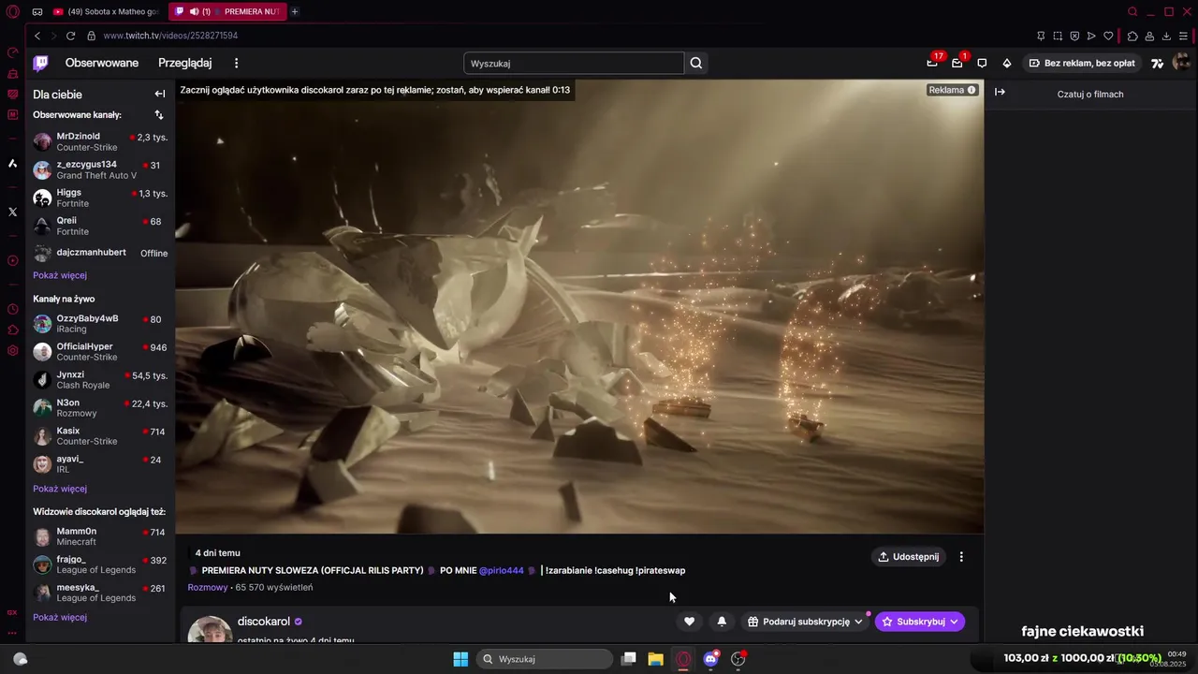Image resolution: width=1198 pixels, height=674 pixels.
Task: Click the video player area
Action: [579, 306]
